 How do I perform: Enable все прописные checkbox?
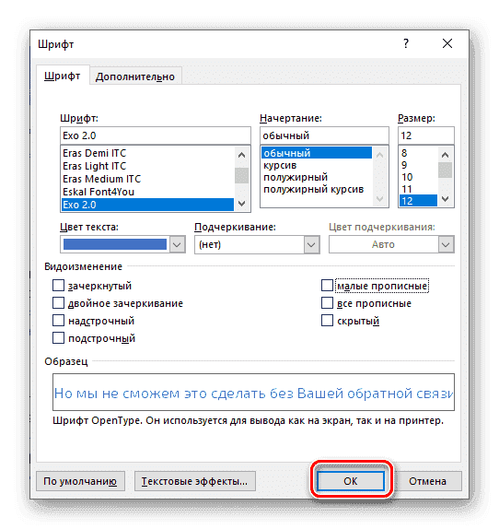327,303
